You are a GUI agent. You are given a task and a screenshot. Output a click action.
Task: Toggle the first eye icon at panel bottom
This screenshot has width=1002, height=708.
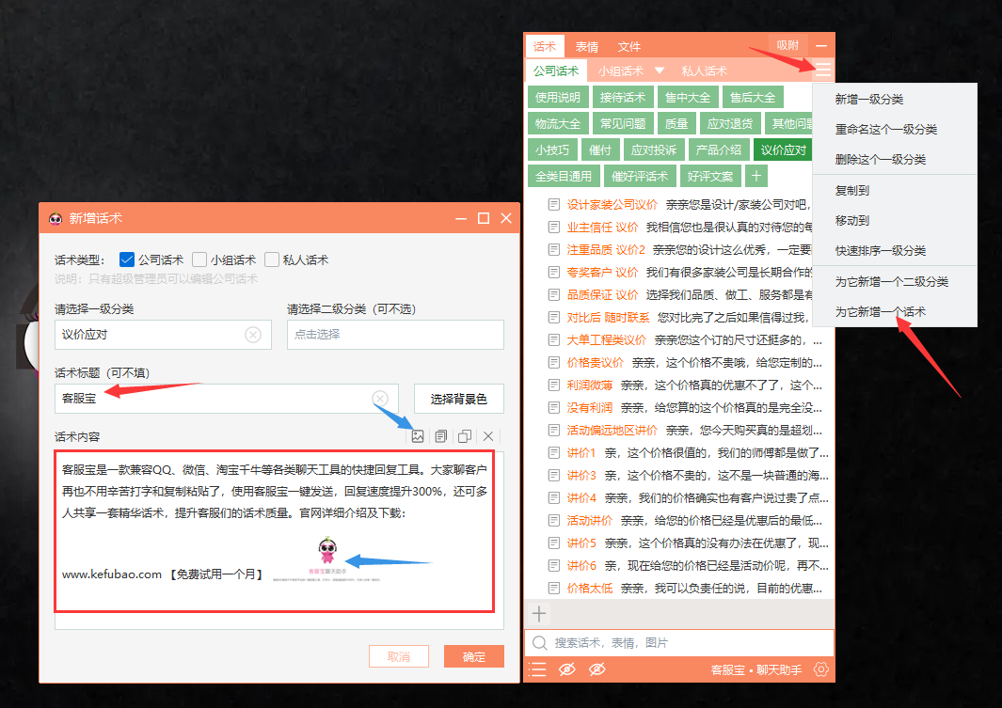[566, 669]
